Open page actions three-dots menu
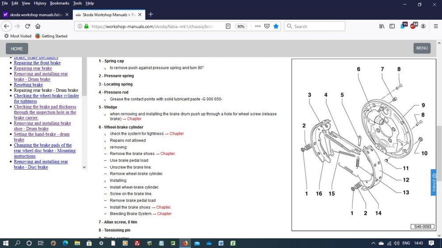Screen dimensions: 442x248 pyautogui.click(x=258, y=26)
